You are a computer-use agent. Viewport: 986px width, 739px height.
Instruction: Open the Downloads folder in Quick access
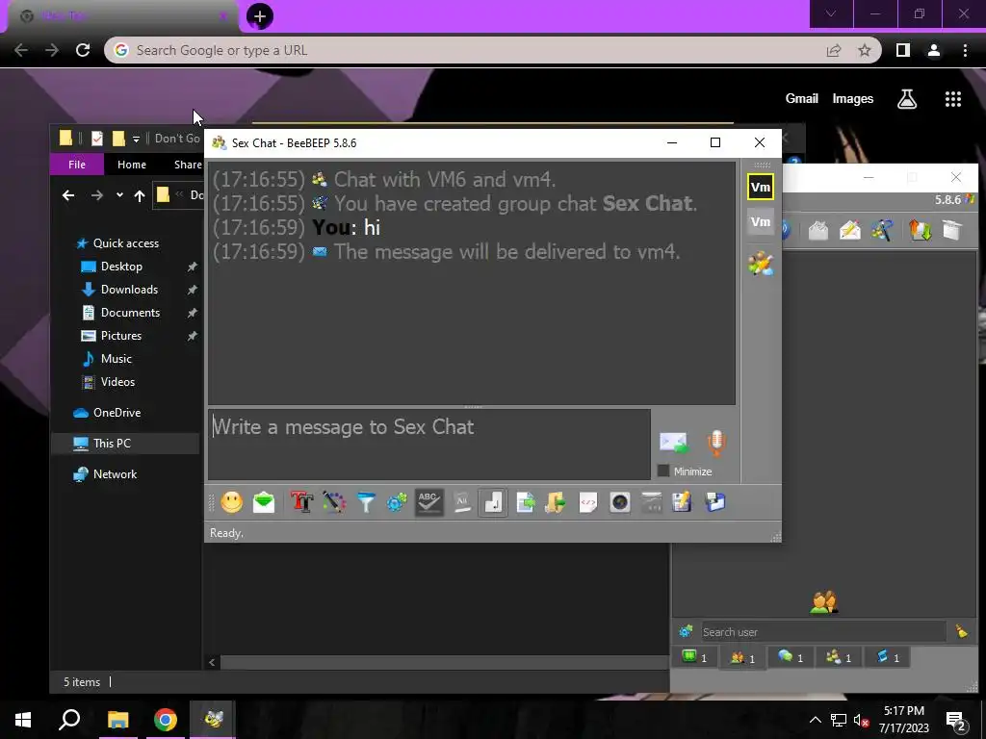129,290
